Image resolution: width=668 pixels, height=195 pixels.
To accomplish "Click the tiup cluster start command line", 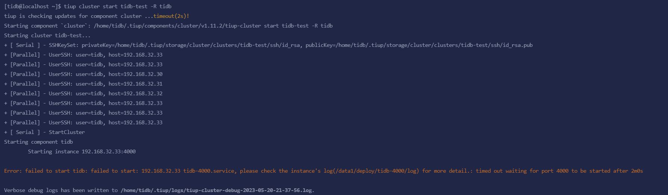I will click(118, 6).
